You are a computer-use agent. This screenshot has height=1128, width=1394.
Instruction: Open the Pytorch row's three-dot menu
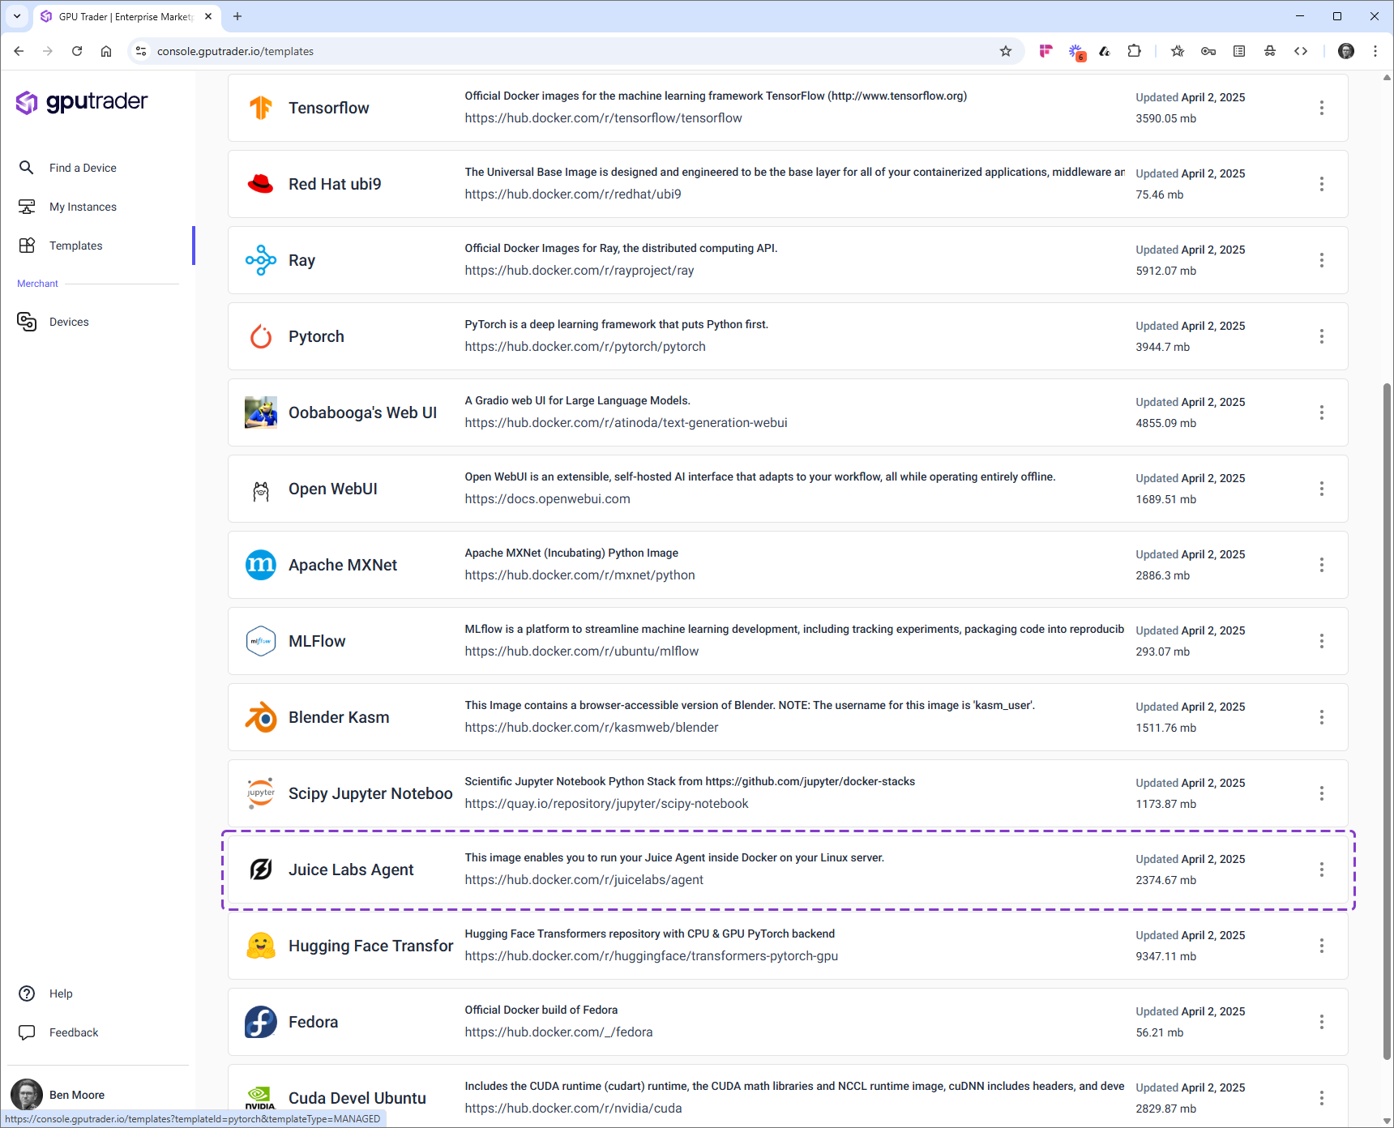coord(1322,336)
